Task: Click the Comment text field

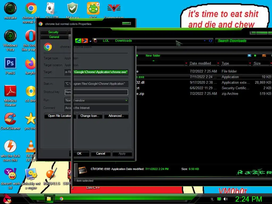Action: [96, 108]
